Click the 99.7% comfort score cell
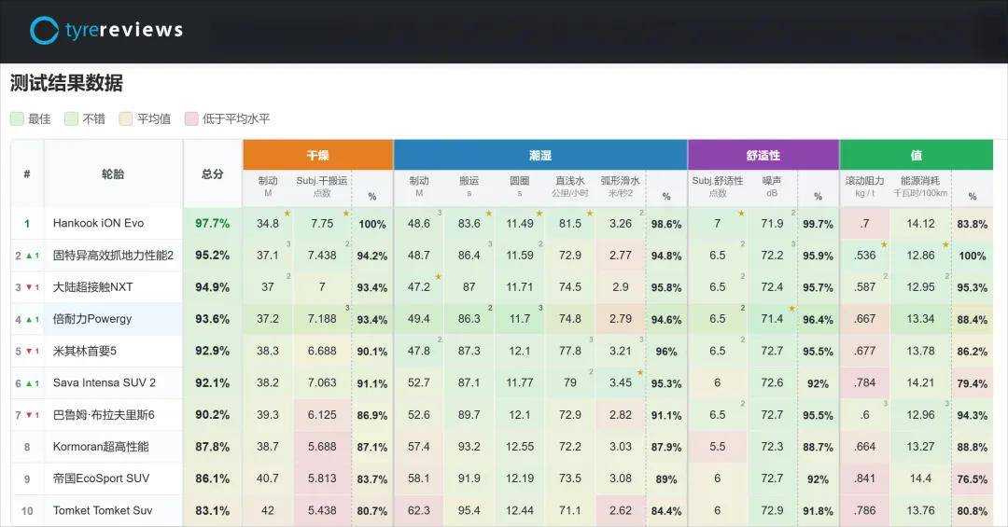 [818, 224]
